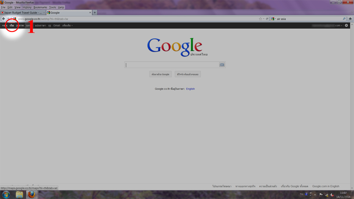The width and height of the screenshot is (354, 199).
Task: Open Windows Start button
Action: pyautogui.click(x=6, y=195)
